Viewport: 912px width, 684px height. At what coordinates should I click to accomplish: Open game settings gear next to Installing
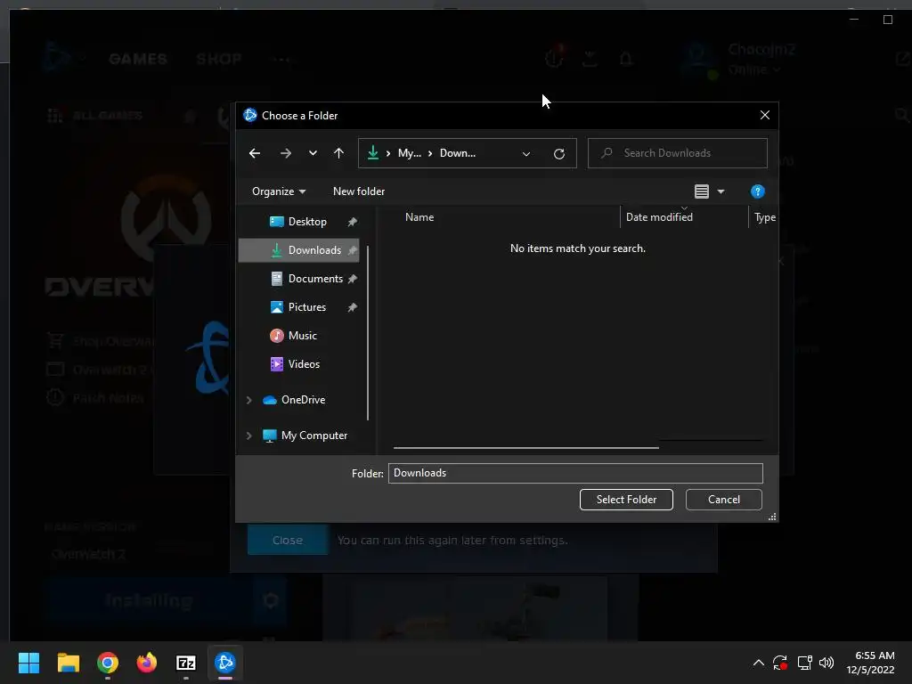[x=271, y=600]
